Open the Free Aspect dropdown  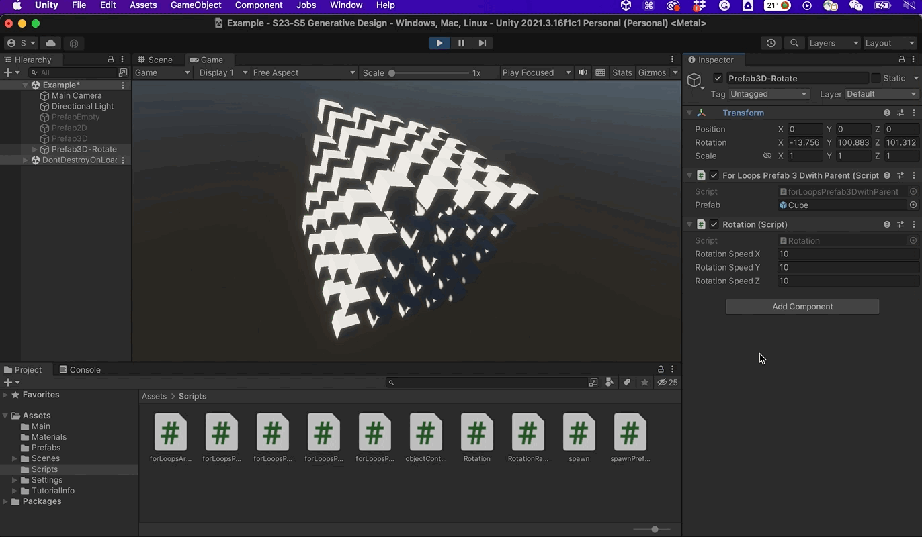(304, 72)
